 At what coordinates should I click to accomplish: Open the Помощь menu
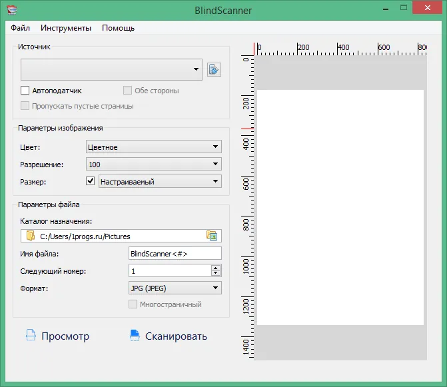pyautogui.click(x=118, y=28)
